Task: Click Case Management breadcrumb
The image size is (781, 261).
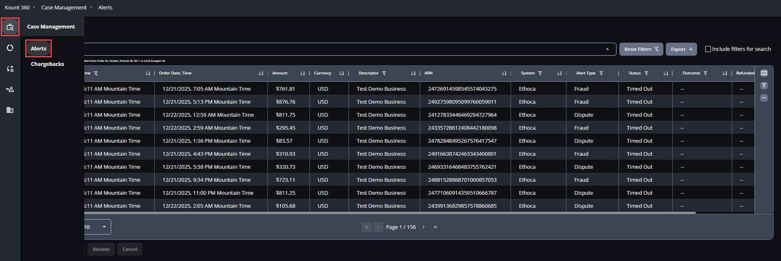Action: click(x=64, y=8)
